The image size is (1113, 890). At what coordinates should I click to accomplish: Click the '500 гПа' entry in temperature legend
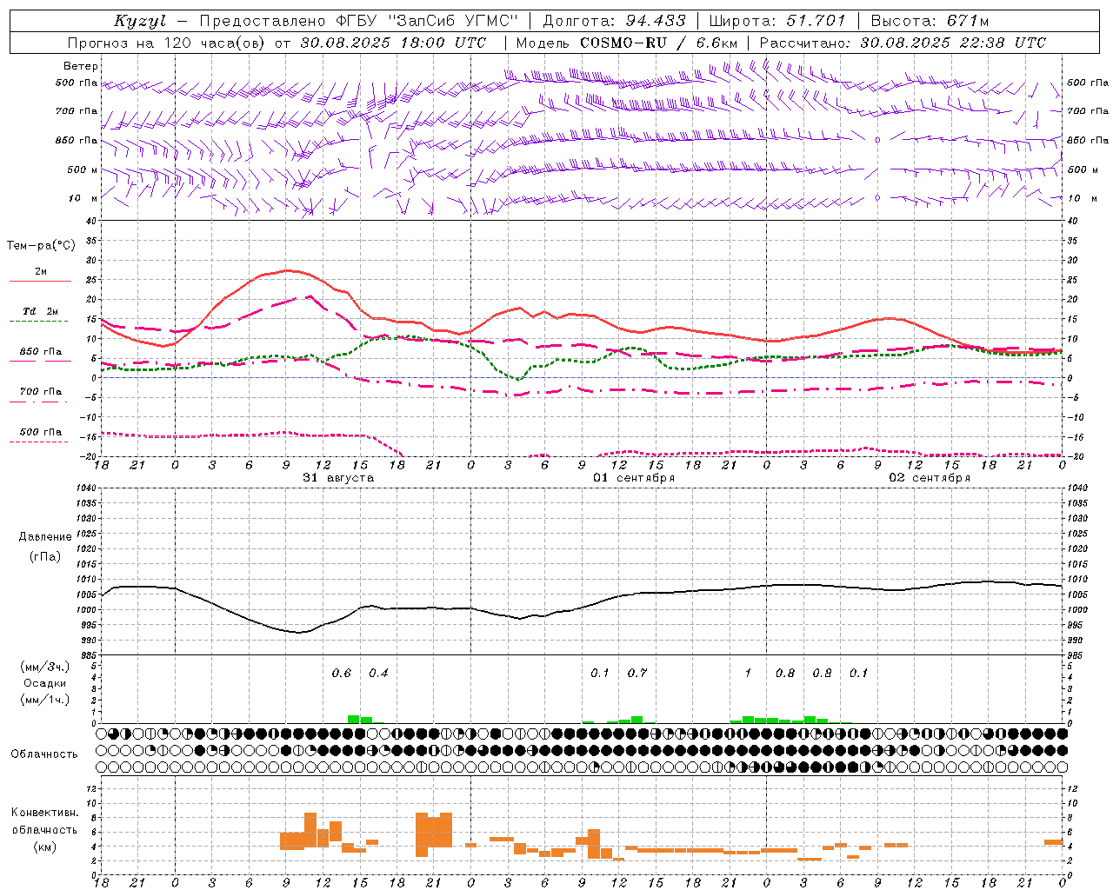pos(41,432)
